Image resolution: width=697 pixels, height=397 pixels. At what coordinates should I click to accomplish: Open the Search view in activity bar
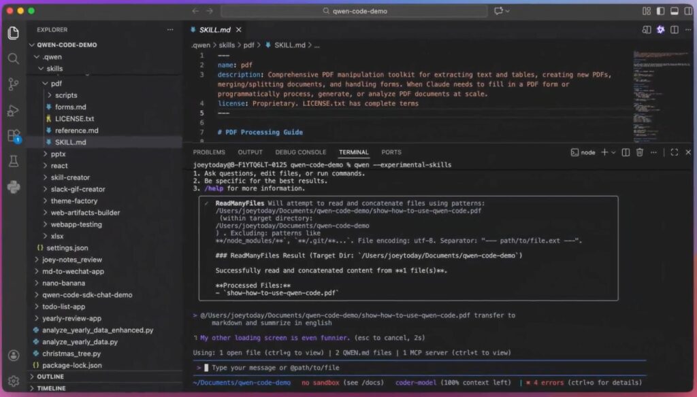13,58
